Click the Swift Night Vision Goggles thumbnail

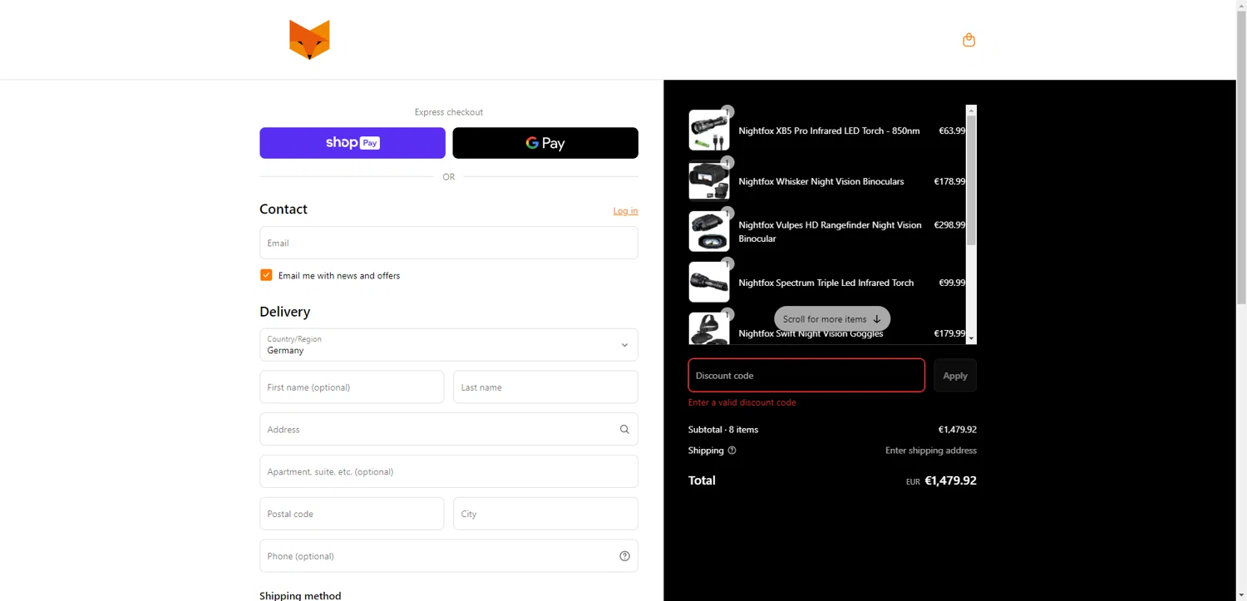click(x=709, y=329)
